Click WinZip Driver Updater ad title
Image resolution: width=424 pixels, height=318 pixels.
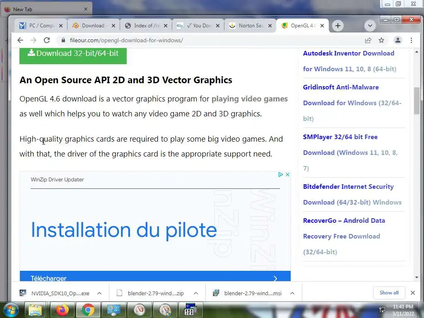[57, 180]
